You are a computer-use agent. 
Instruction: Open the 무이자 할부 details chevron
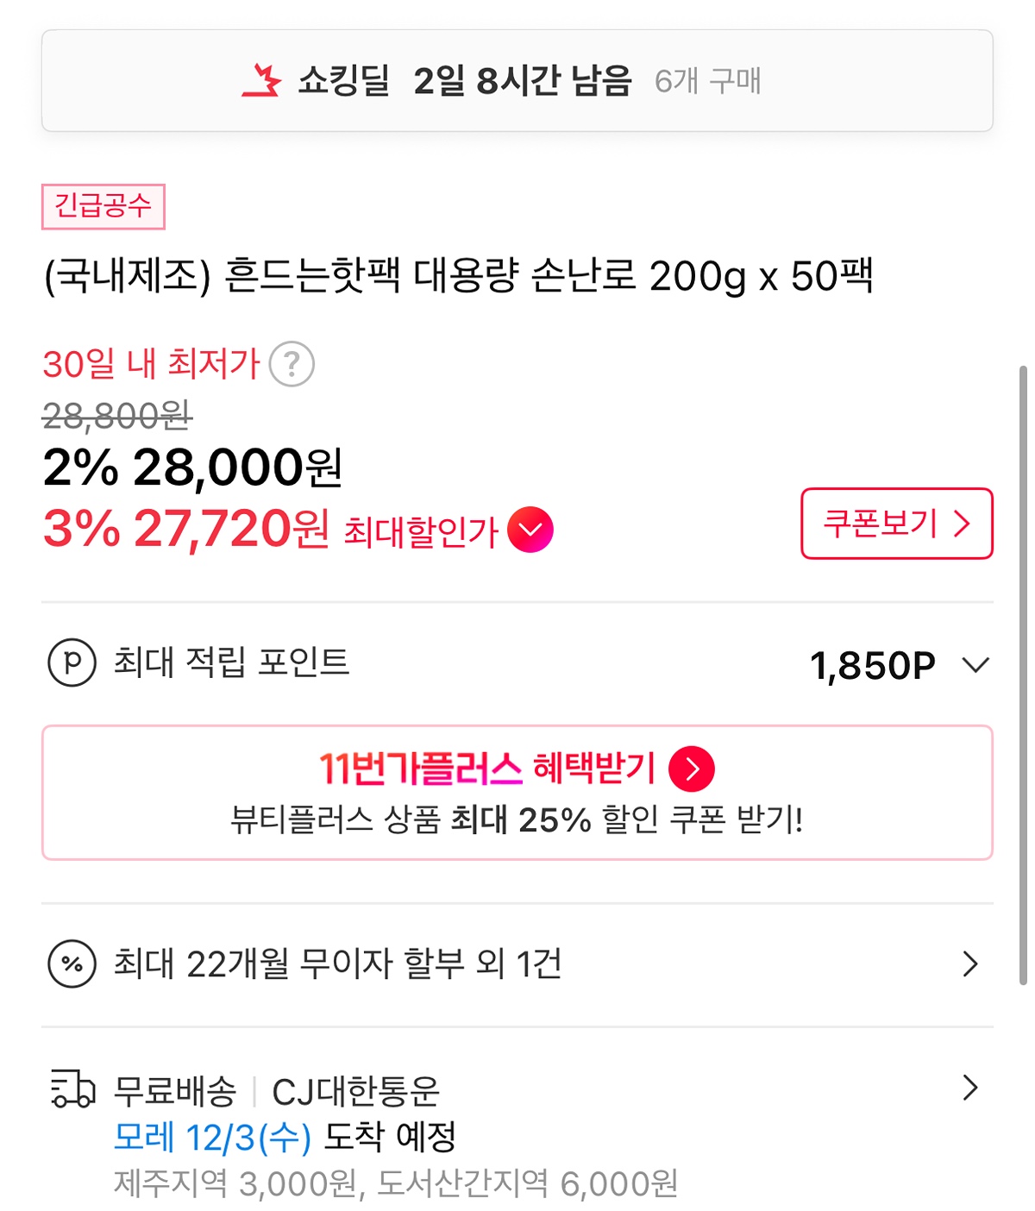(x=970, y=963)
